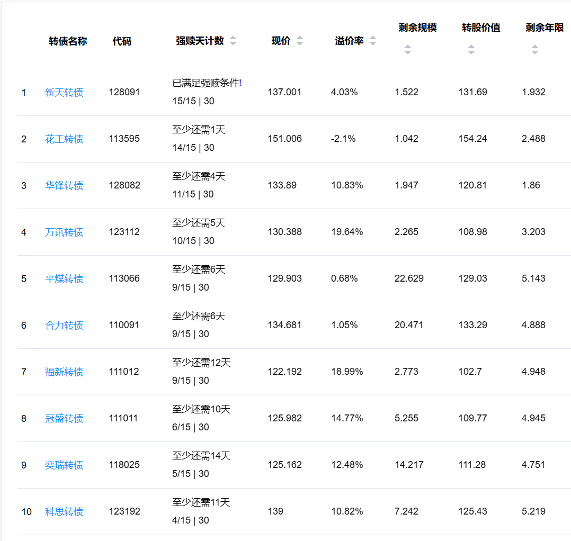This screenshot has height=541, width=571.
Task: Open the 新天转债 bond link
Action: pos(64,93)
